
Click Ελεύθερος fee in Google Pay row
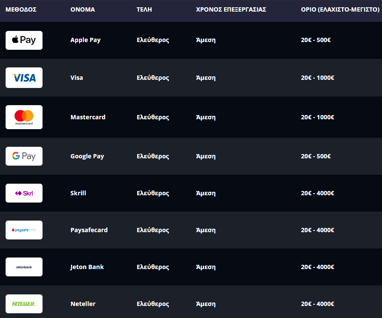pos(153,157)
